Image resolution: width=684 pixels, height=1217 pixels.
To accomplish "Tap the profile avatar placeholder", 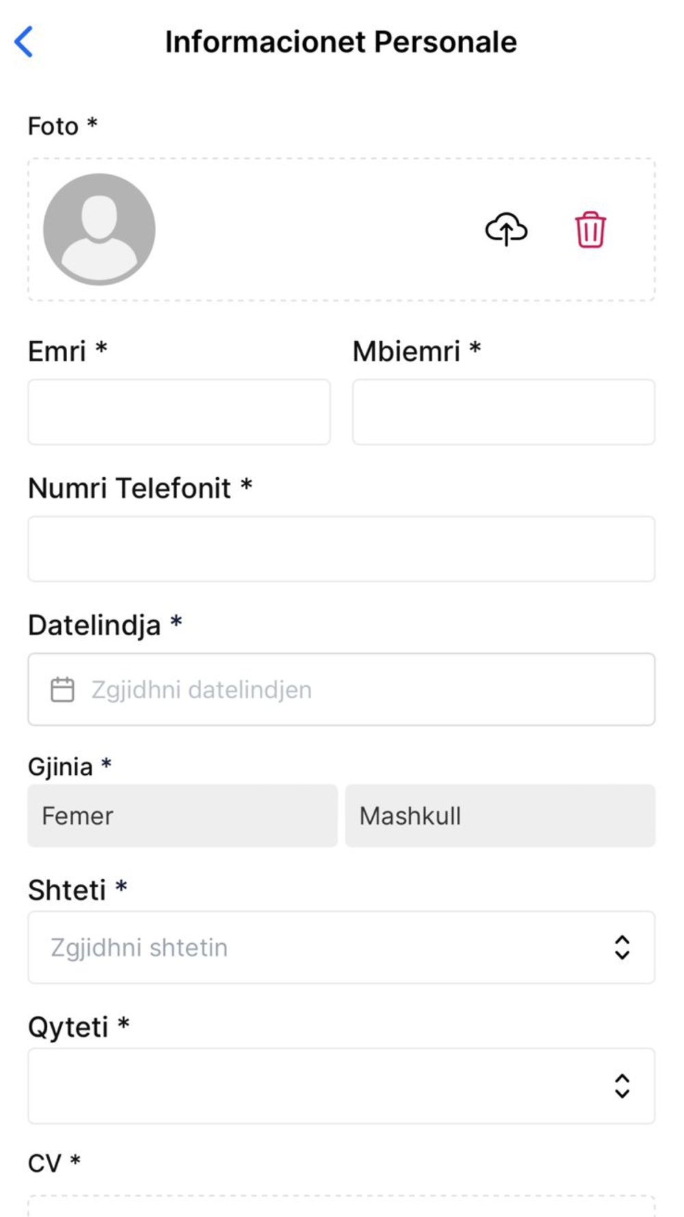I will 99,229.
